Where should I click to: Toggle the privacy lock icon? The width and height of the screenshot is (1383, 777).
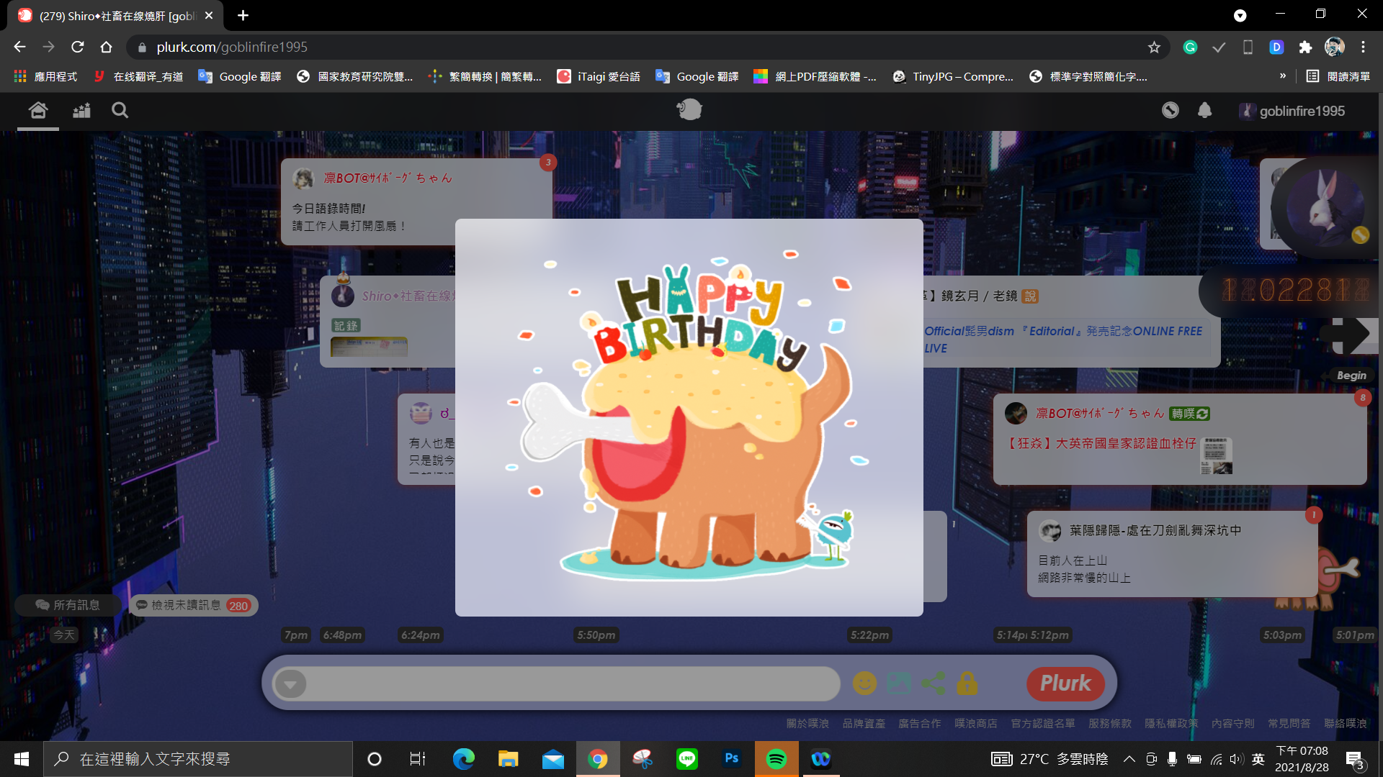[x=967, y=683]
